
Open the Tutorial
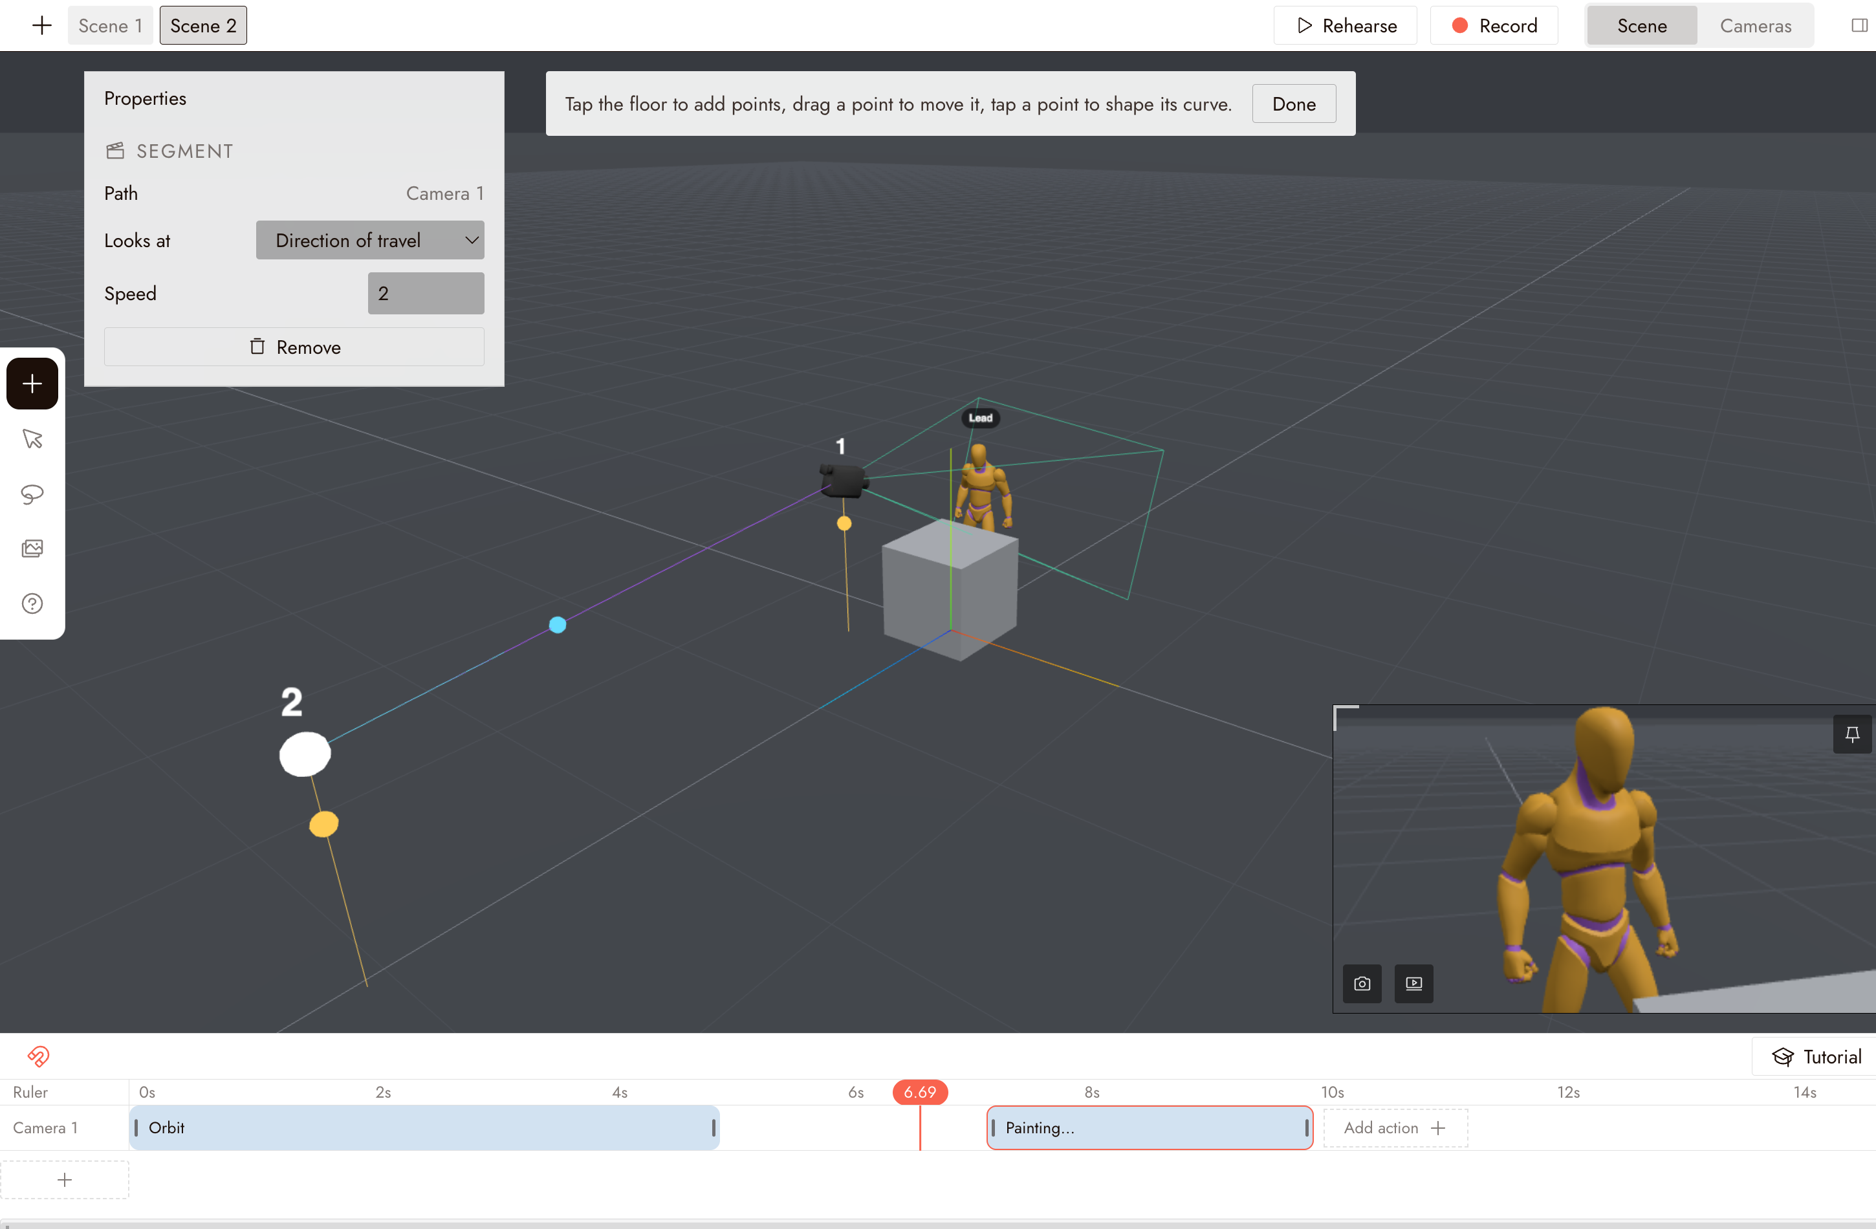tap(1815, 1056)
